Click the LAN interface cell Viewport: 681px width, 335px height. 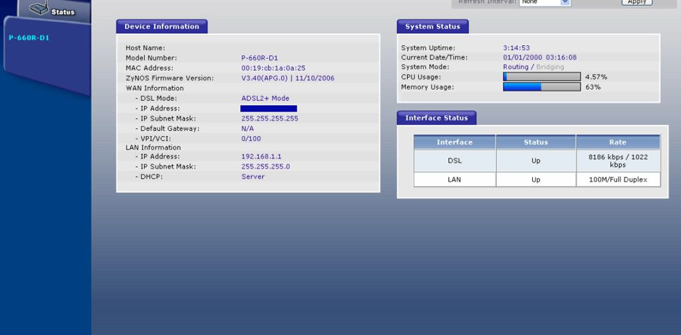(x=455, y=179)
